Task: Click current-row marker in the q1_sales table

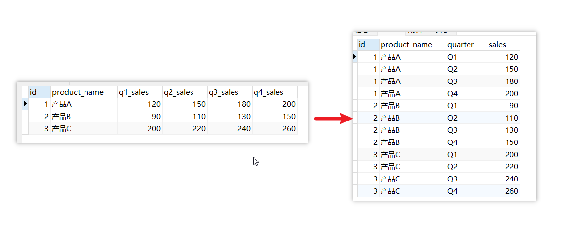Action: 25,104
